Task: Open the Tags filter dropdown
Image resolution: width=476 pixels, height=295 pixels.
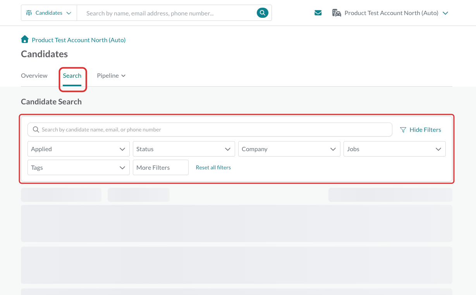Action: pos(79,167)
